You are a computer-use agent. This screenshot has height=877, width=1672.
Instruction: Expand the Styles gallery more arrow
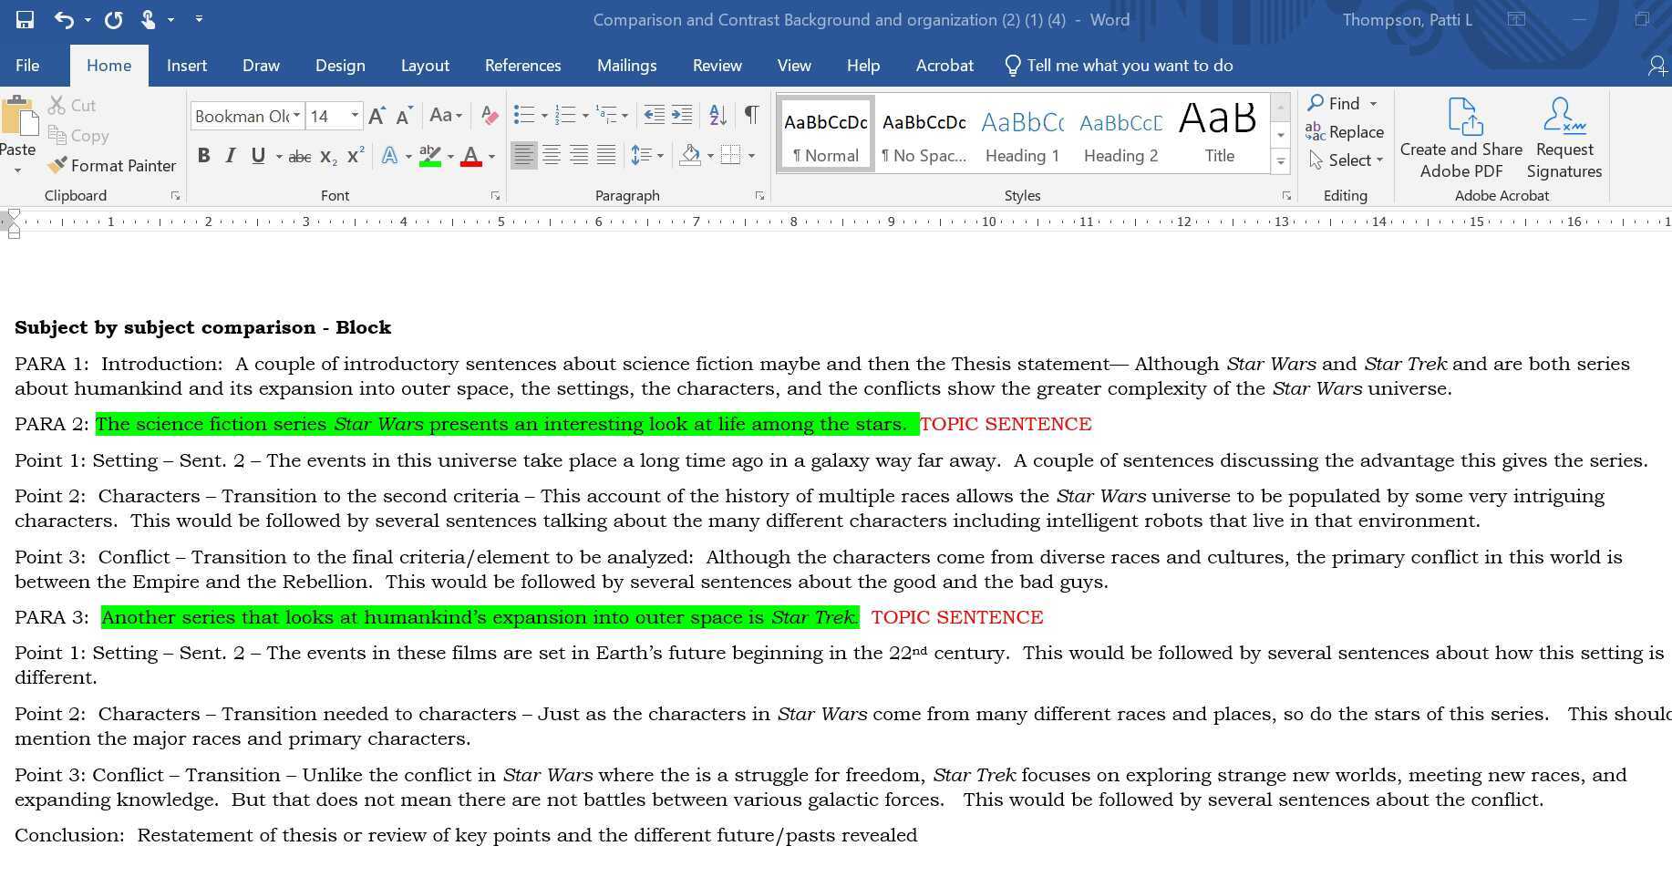1281,162
